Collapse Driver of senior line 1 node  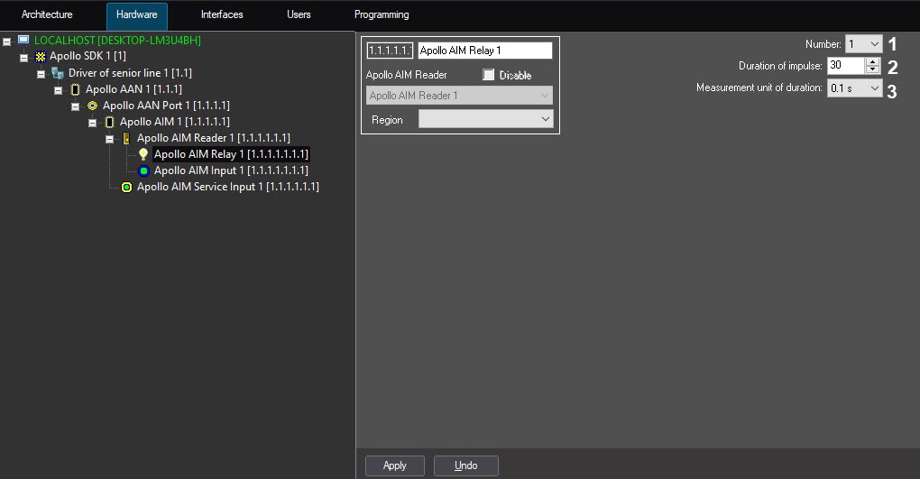[x=41, y=74]
